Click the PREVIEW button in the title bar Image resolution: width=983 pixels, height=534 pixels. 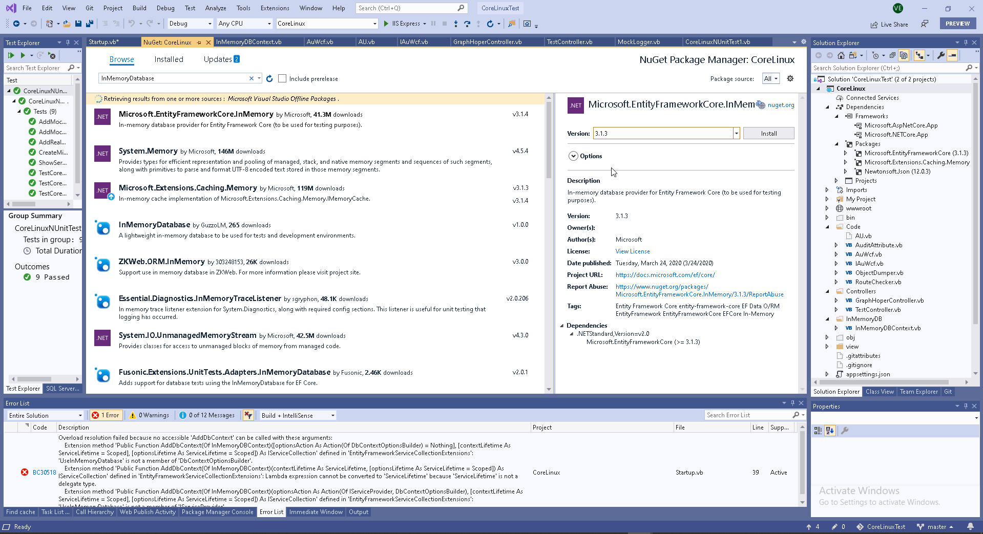click(957, 24)
